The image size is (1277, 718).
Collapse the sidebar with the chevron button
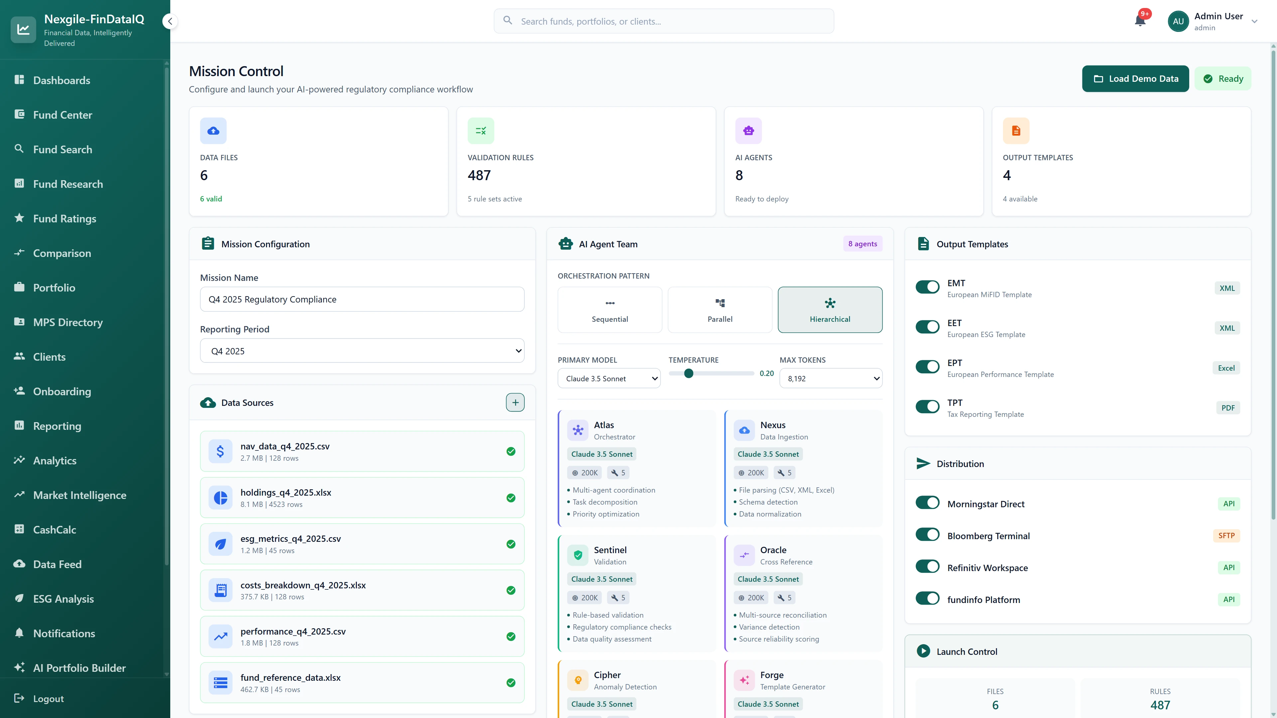pos(170,21)
